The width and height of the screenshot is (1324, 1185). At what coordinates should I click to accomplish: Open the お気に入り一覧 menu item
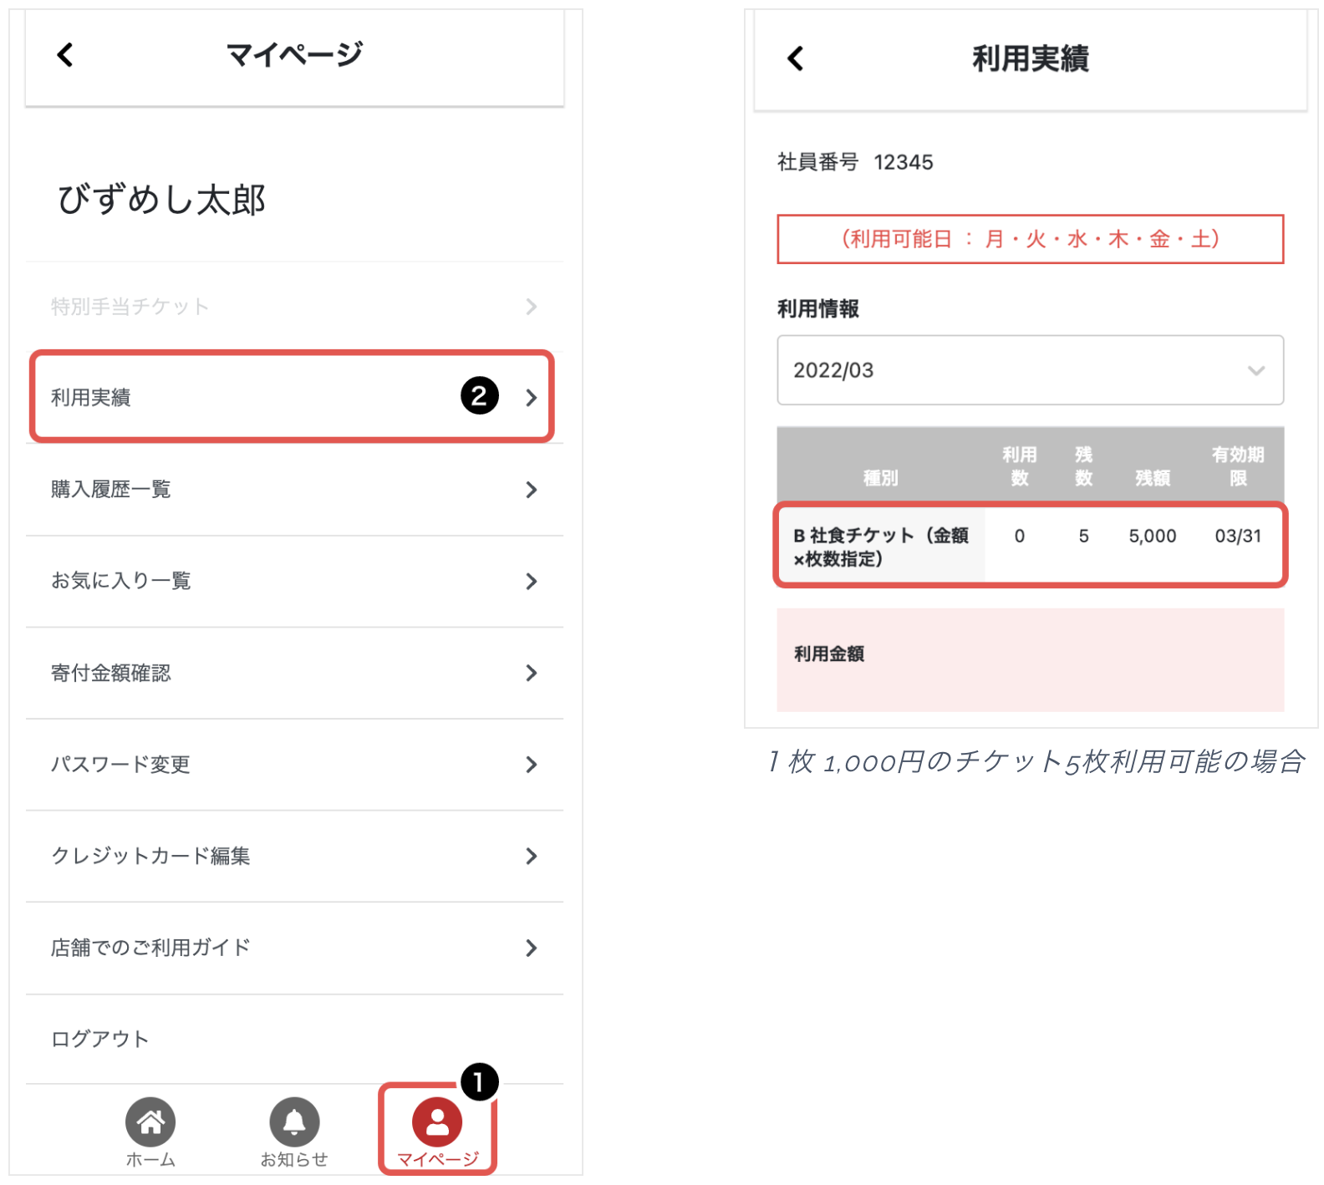click(294, 581)
